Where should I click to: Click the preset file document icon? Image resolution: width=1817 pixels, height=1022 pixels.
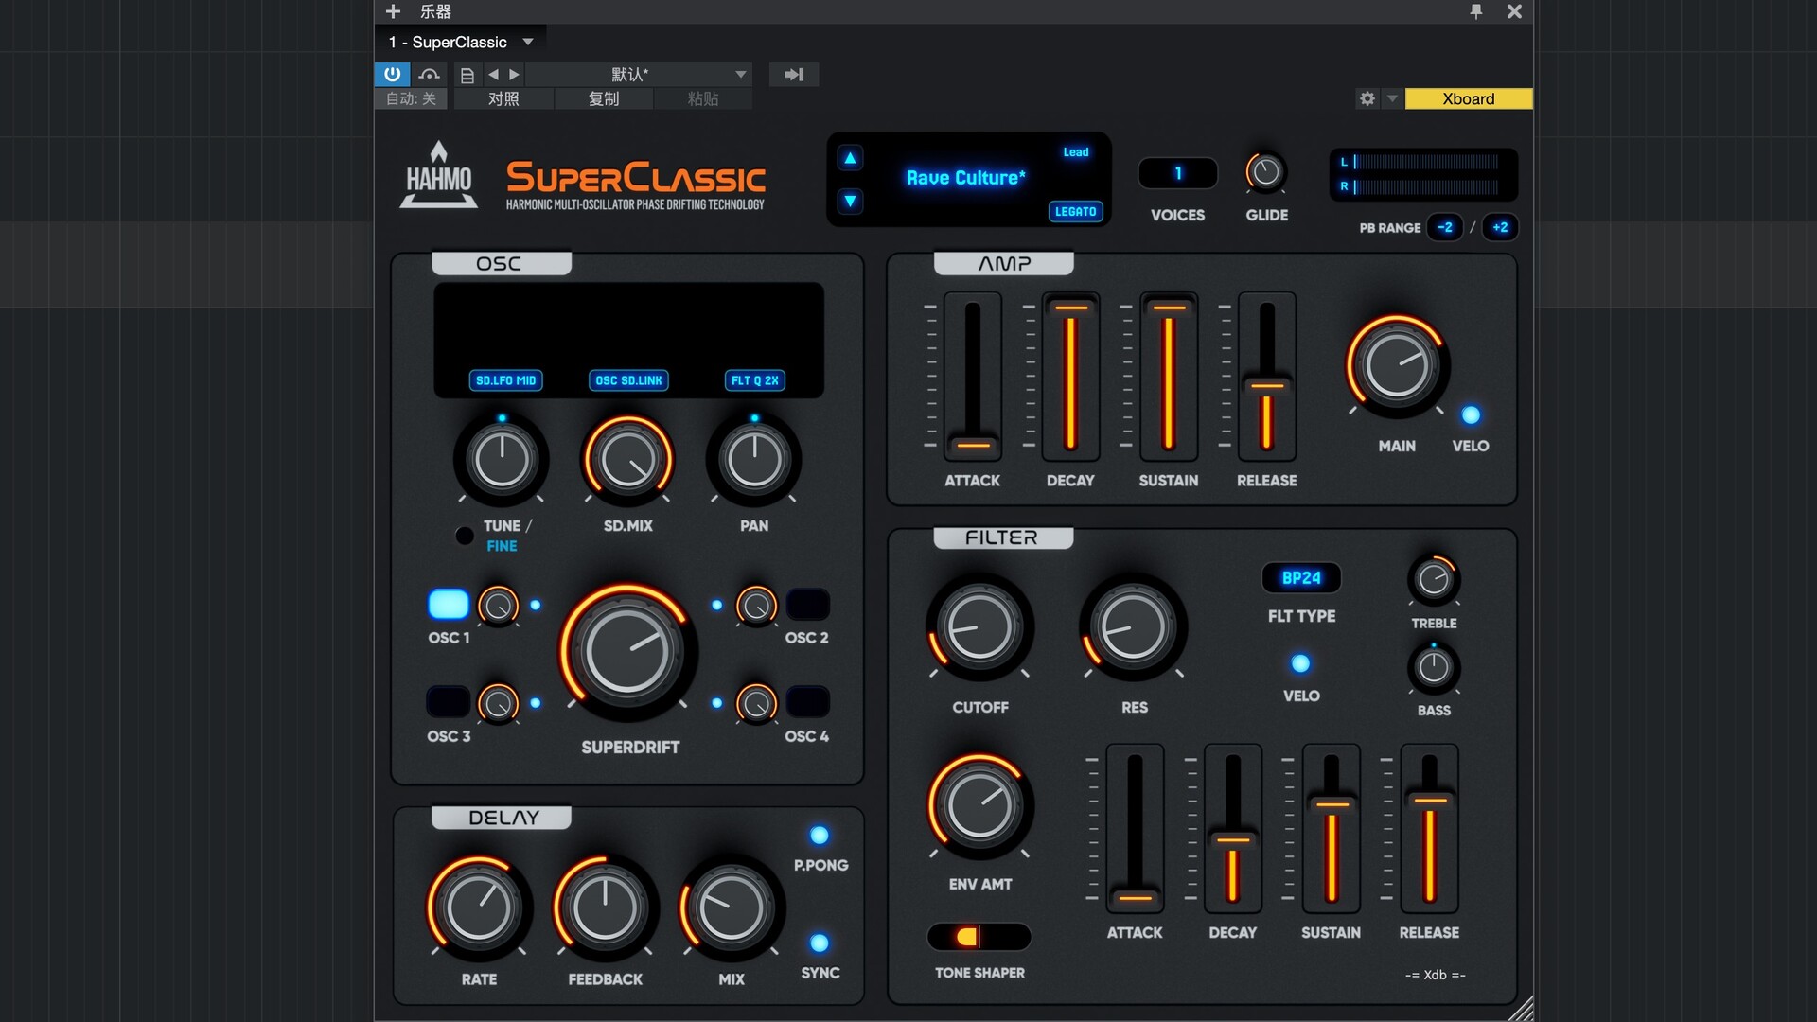[467, 75]
